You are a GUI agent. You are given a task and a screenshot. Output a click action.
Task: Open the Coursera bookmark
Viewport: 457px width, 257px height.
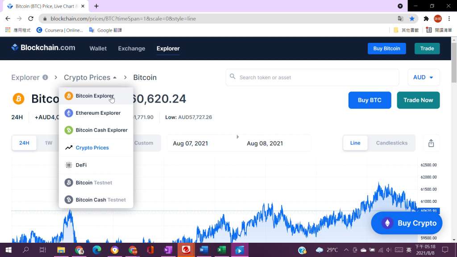click(x=60, y=30)
